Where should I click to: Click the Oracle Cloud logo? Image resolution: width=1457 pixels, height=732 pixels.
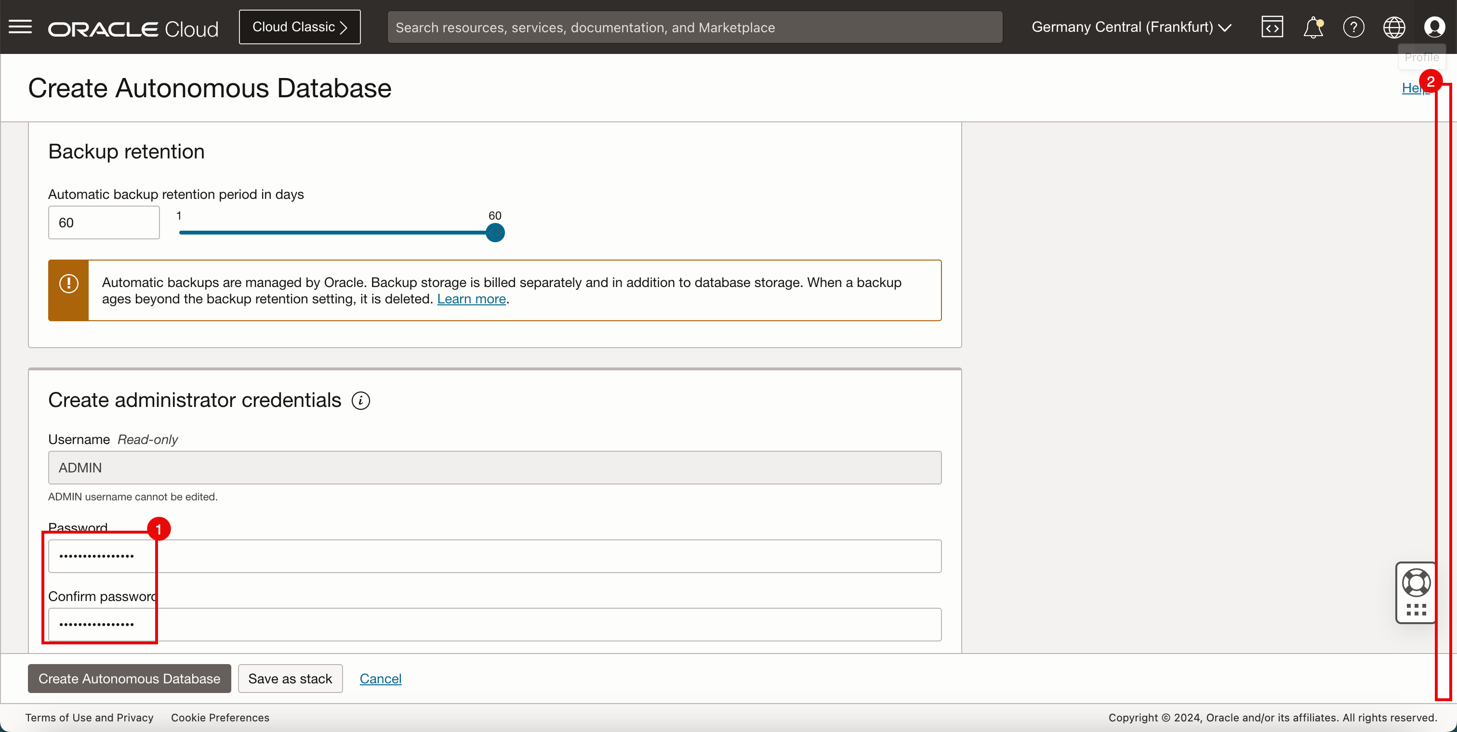point(133,29)
